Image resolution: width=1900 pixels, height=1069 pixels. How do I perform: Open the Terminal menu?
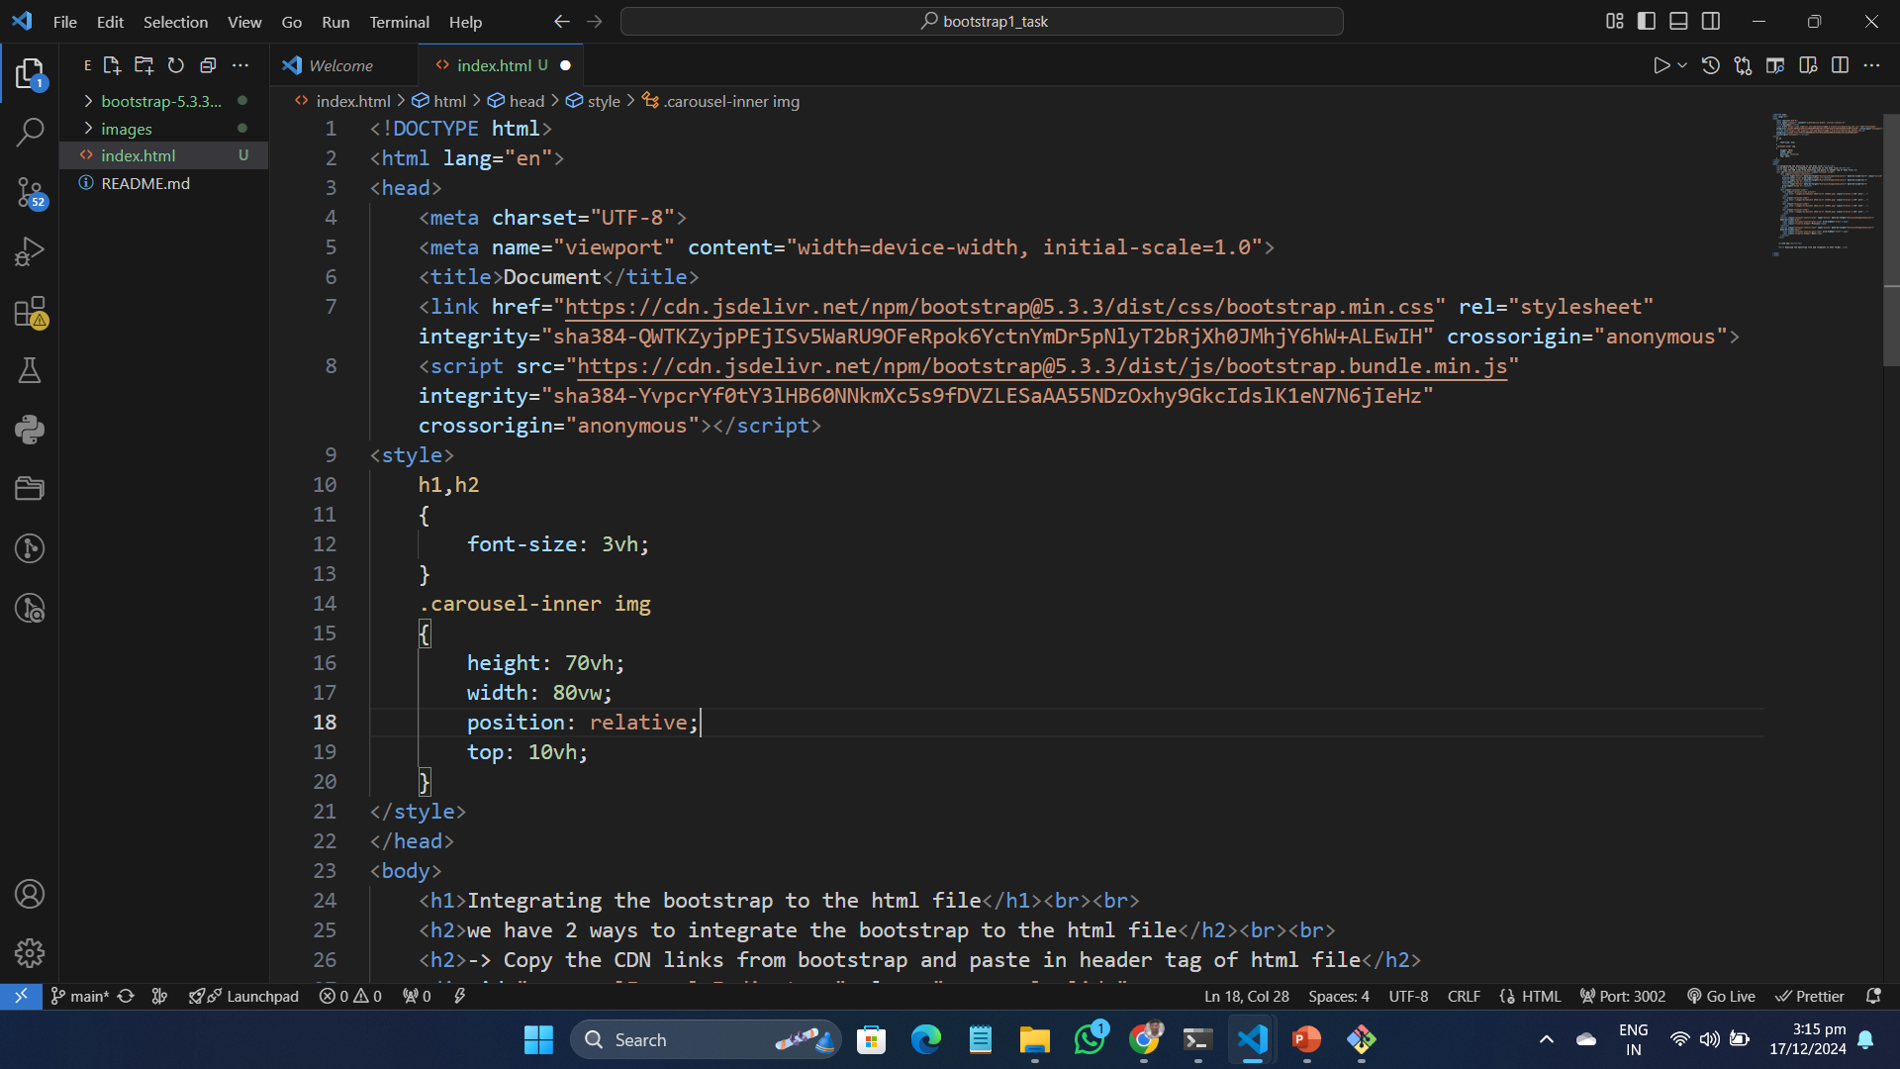[x=399, y=22]
